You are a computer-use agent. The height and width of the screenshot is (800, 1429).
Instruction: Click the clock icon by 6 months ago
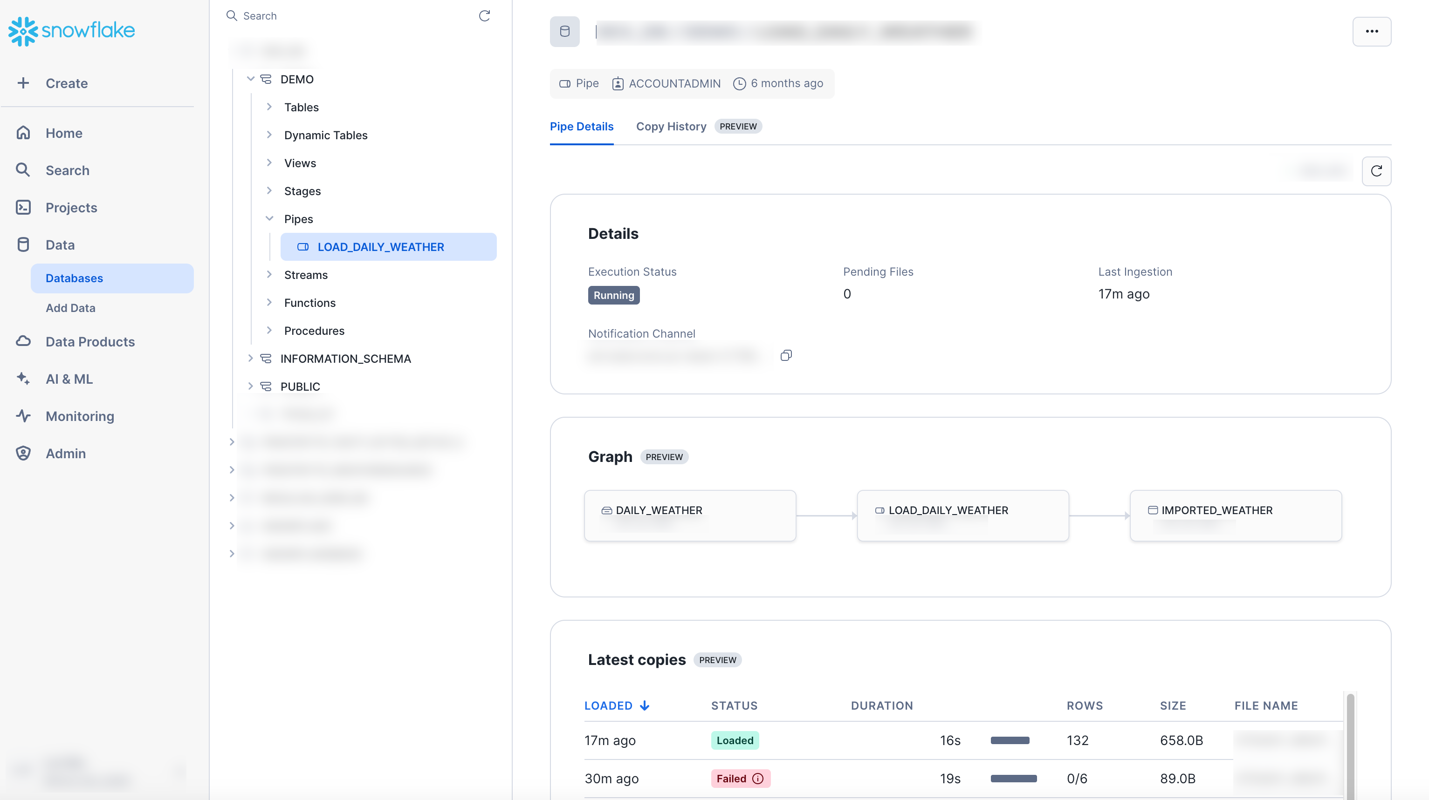point(740,84)
